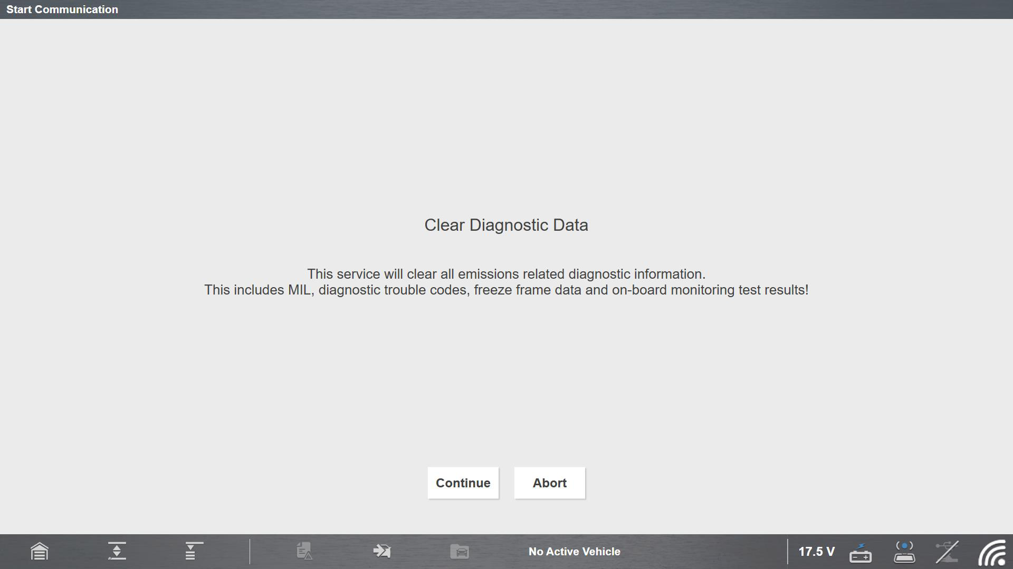
Task: Click the USB disconnected status icon
Action: click(x=947, y=552)
